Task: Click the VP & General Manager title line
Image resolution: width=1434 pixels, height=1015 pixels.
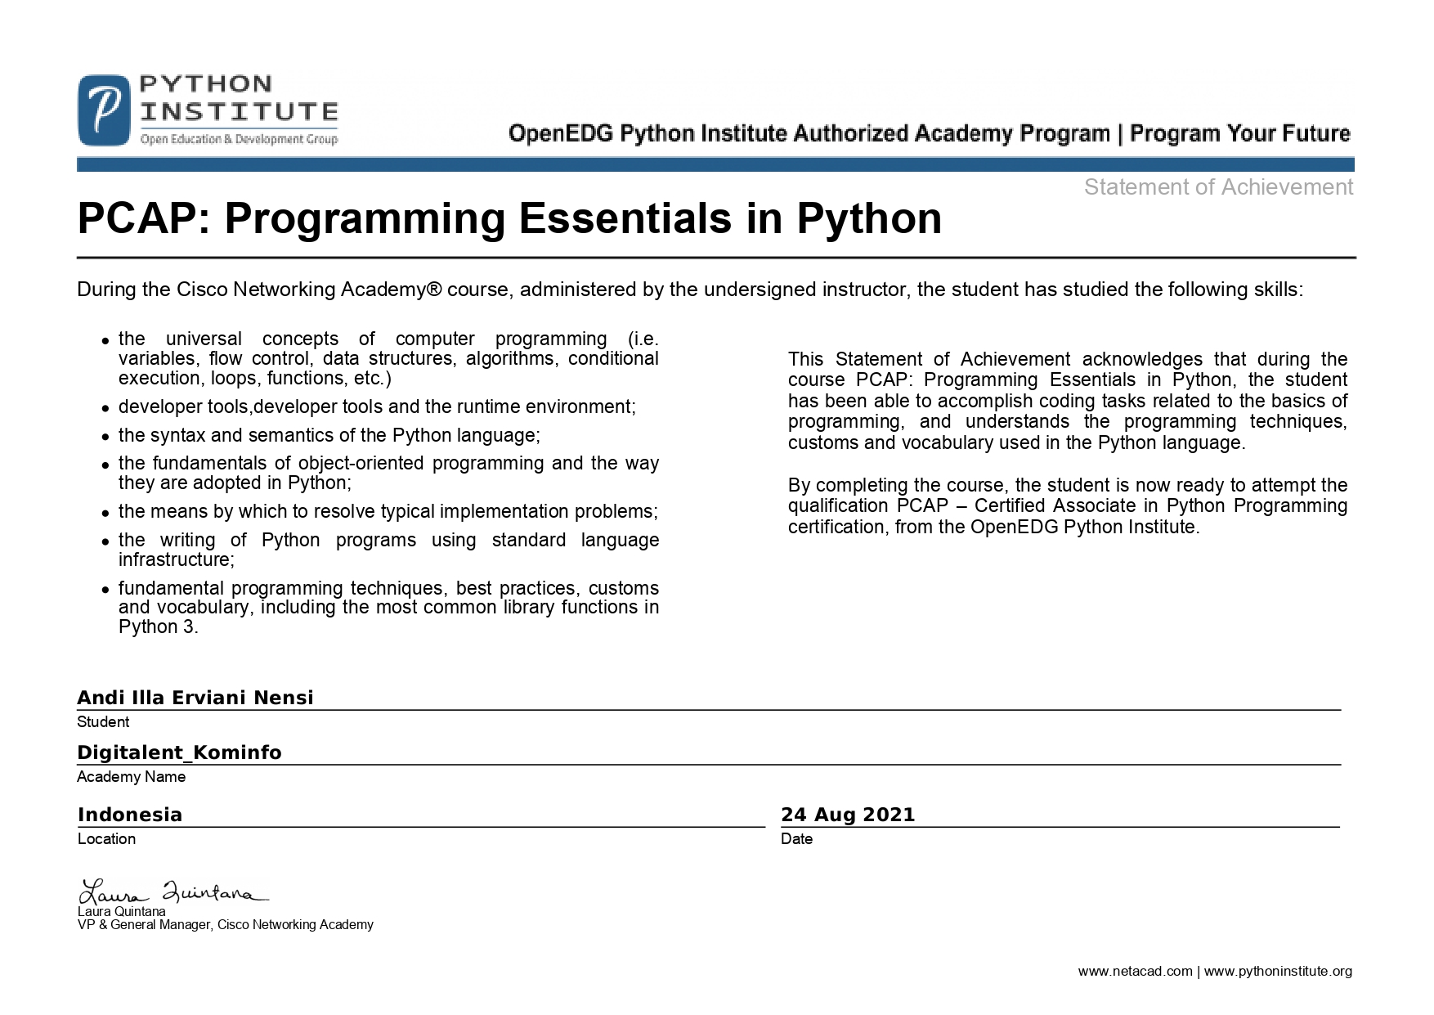Action: pyautogui.click(x=226, y=925)
